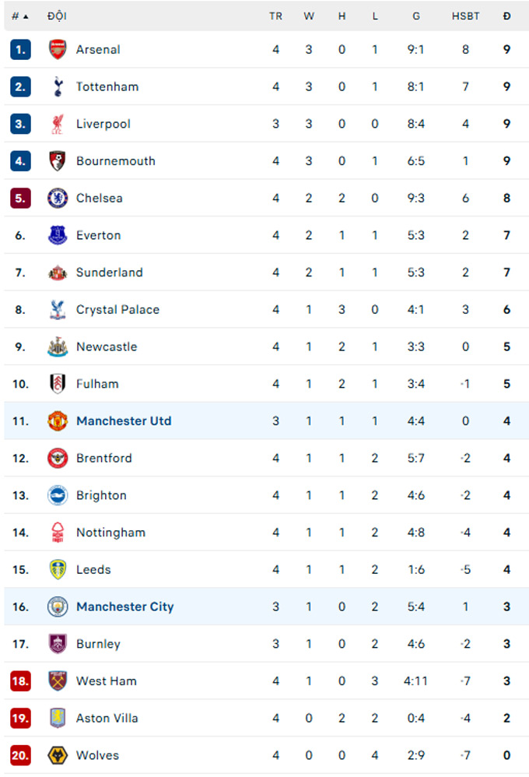Click the maroon rank 5 badge

click(x=20, y=198)
